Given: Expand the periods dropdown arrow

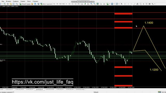Looking at the screenshot, I should (x=114, y=4).
